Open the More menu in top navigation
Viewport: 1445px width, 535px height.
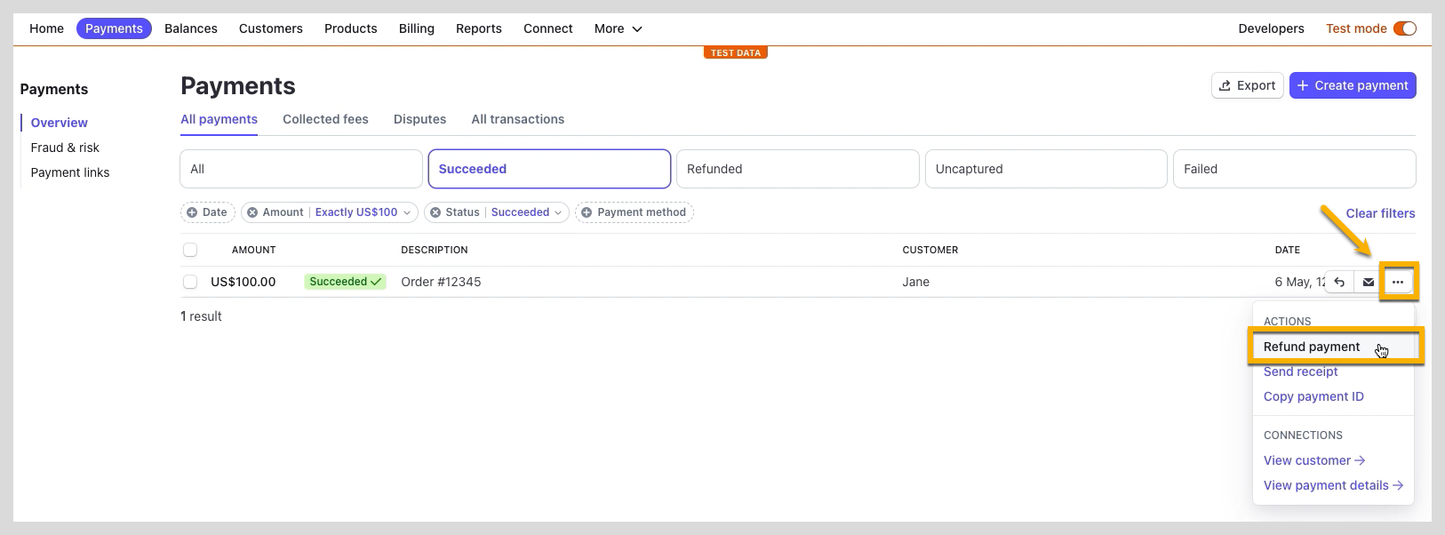618,28
